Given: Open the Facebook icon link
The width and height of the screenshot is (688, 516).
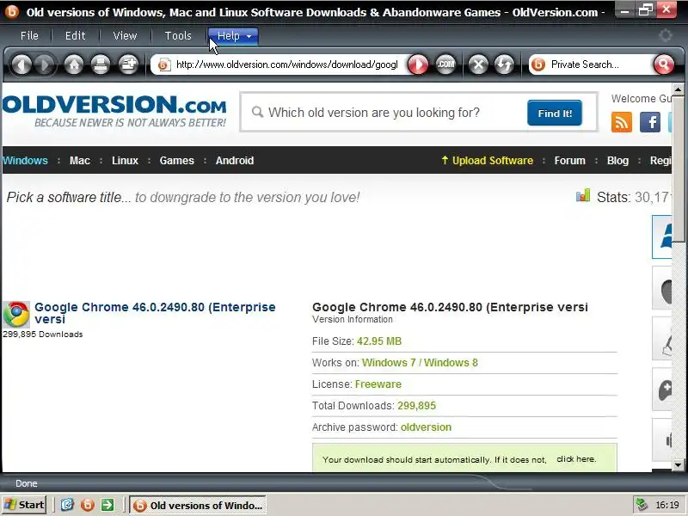Looking at the screenshot, I should click(650, 121).
